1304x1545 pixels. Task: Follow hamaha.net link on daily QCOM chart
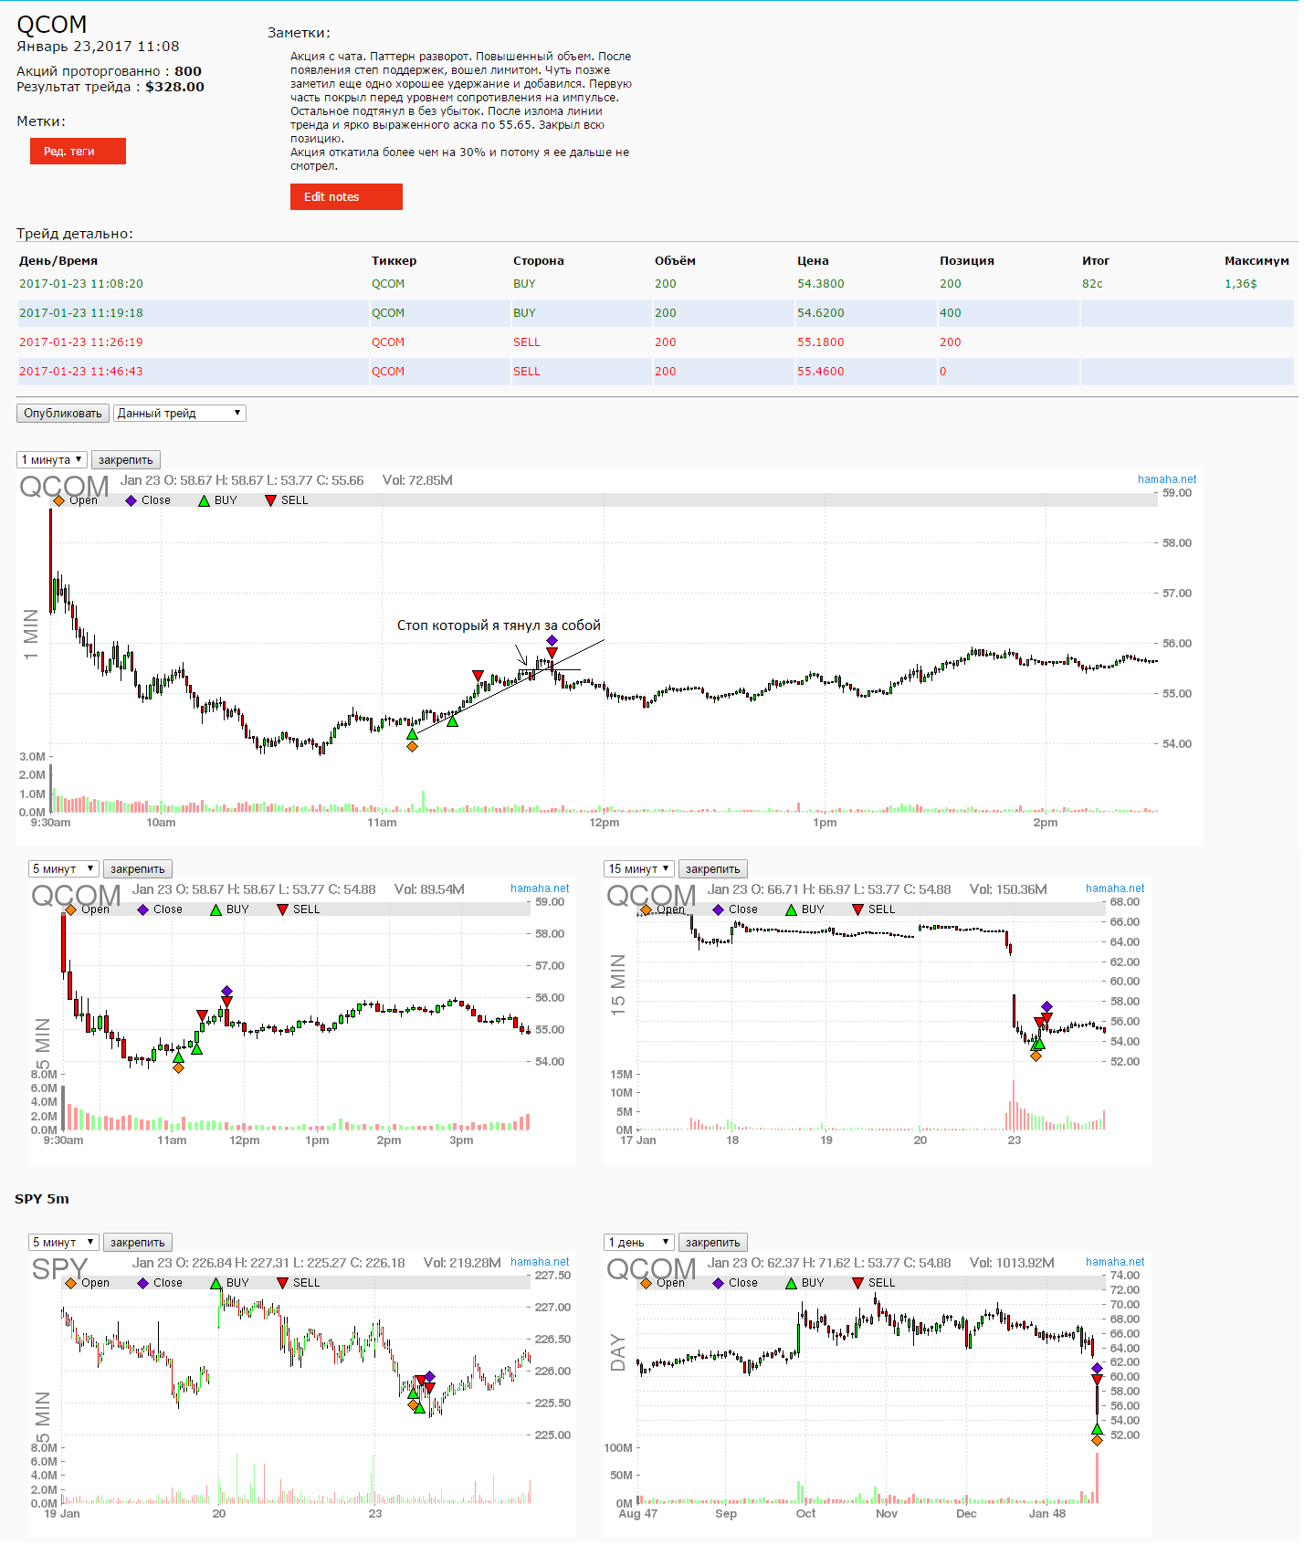[1115, 1262]
